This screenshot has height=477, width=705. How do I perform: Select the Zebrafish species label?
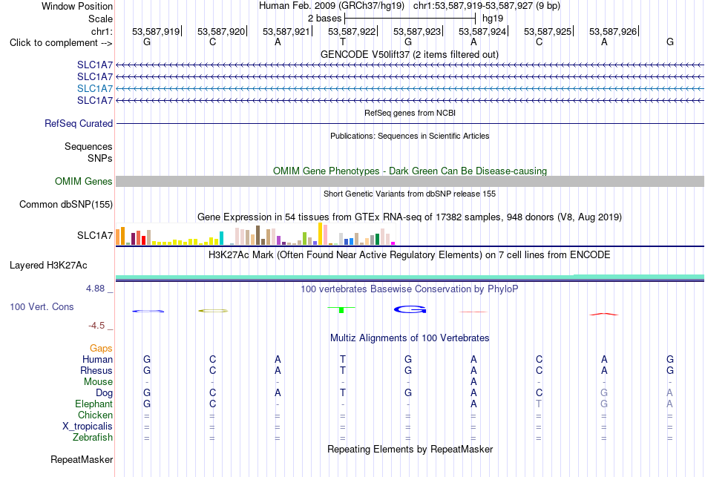pos(93,437)
